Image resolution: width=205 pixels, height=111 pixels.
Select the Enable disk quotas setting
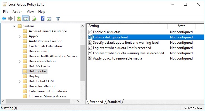pos(107,32)
